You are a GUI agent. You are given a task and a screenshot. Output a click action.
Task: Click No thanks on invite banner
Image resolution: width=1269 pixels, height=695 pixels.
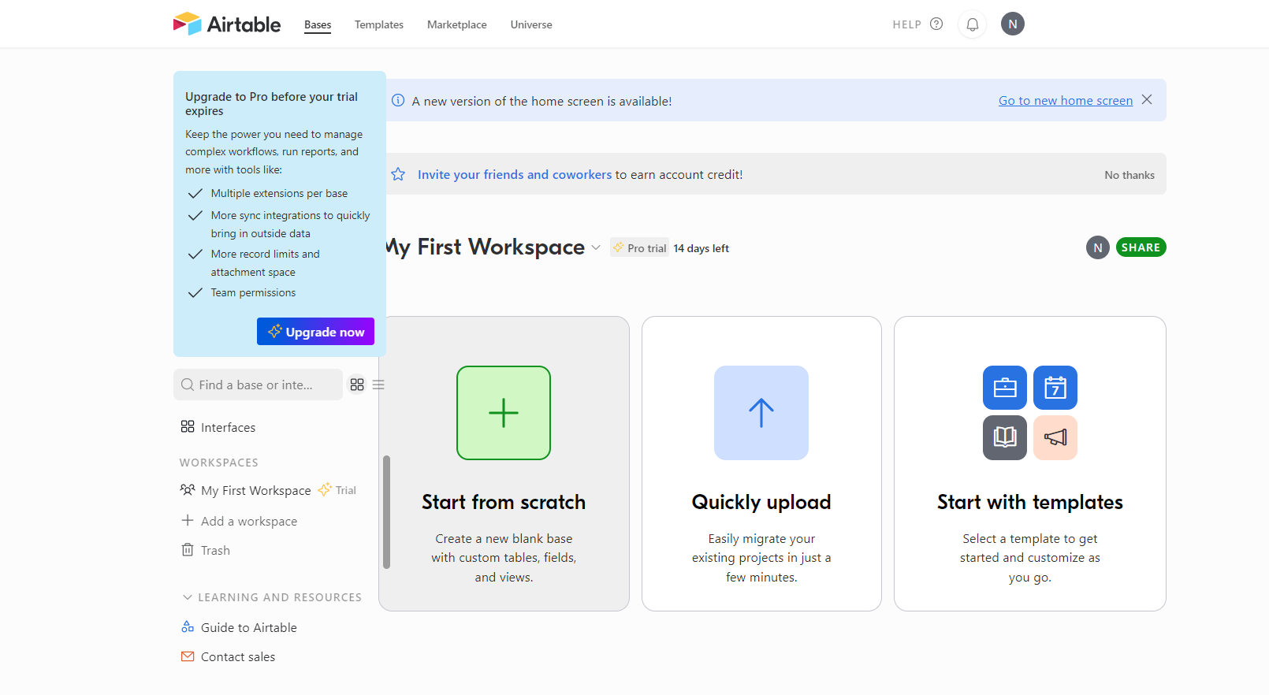[x=1129, y=175]
